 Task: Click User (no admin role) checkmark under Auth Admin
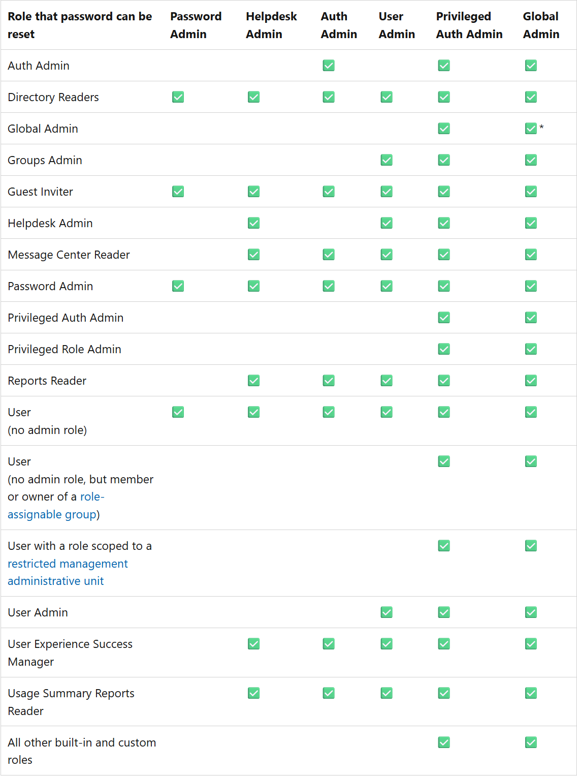[329, 412]
